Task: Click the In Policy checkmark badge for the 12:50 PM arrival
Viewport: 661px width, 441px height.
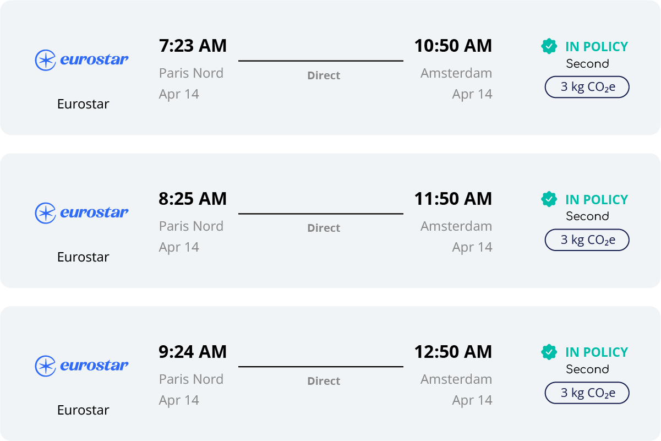Action: (549, 352)
